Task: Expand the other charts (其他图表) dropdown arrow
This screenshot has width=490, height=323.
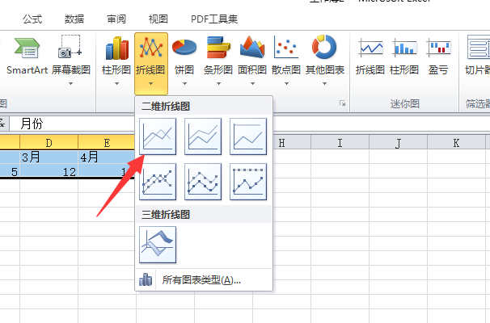Action: pyautogui.click(x=324, y=84)
